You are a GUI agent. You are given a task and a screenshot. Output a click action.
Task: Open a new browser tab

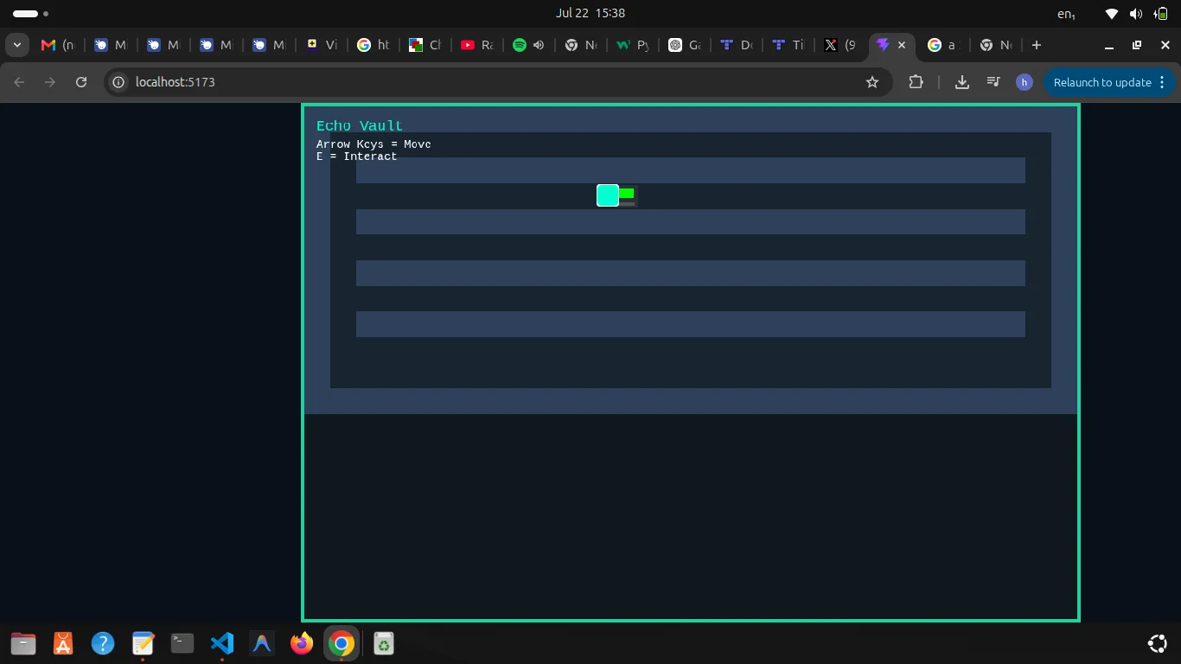tap(1037, 45)
